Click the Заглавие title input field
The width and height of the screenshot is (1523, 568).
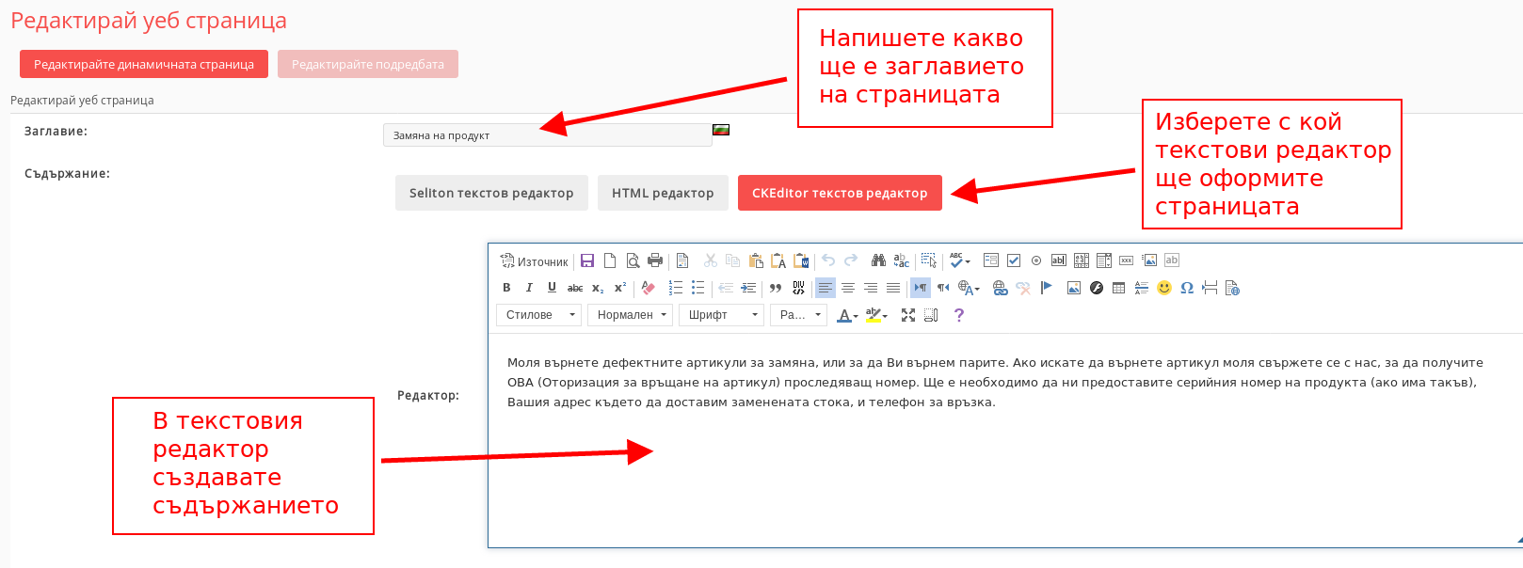546,135
